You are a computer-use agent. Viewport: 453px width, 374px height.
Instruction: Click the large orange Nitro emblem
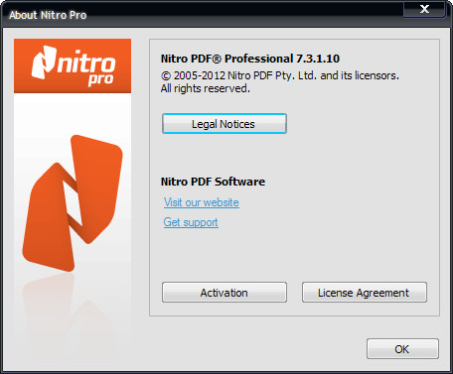(x=73, y=202)
